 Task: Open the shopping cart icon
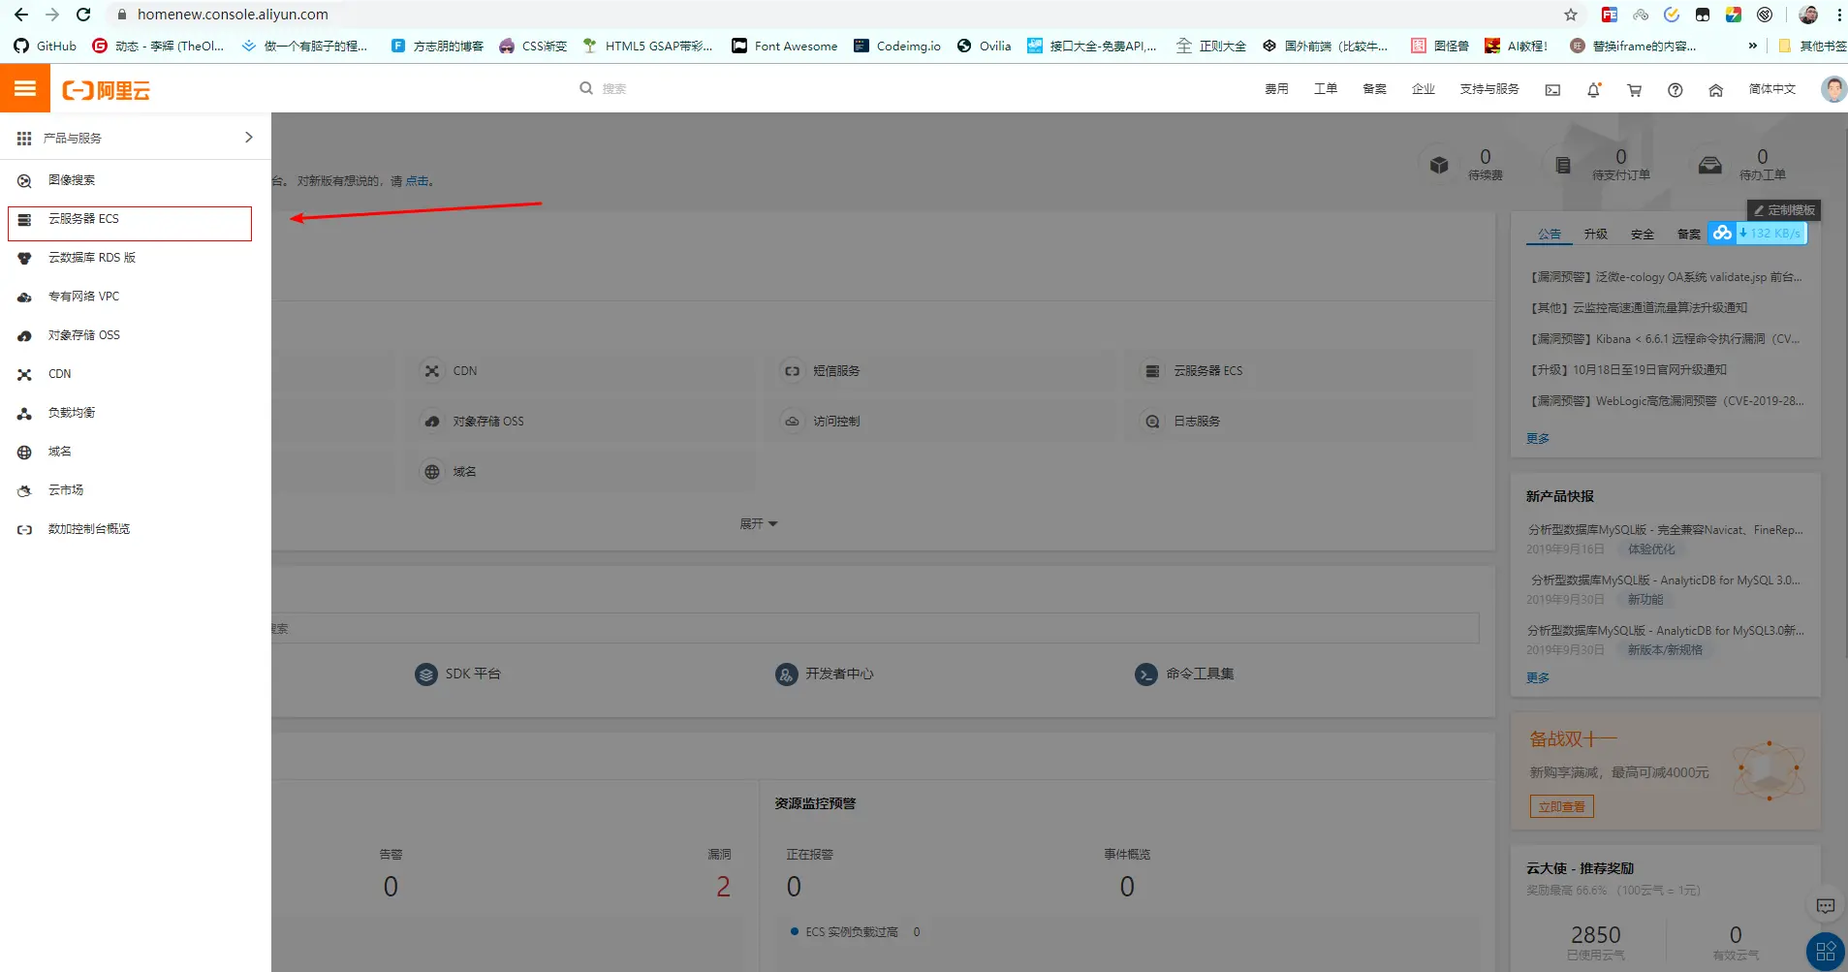click(x=1634, y=89)
